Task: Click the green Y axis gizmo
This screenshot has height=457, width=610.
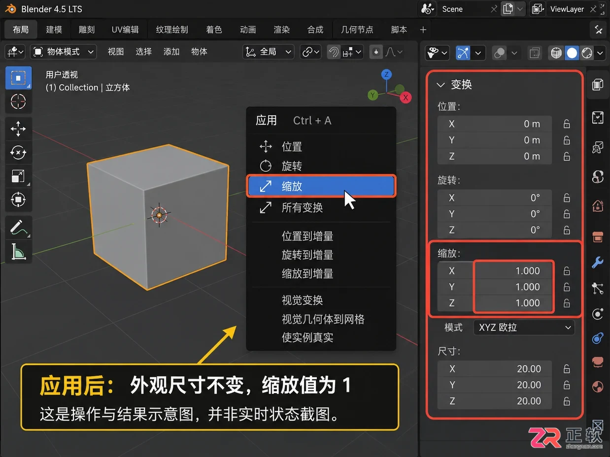Action: 373,95
